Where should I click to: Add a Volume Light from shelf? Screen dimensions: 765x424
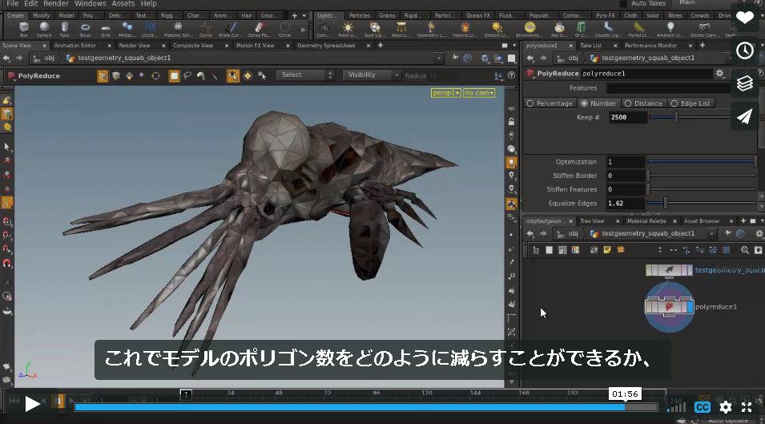[x=465, y=29]
